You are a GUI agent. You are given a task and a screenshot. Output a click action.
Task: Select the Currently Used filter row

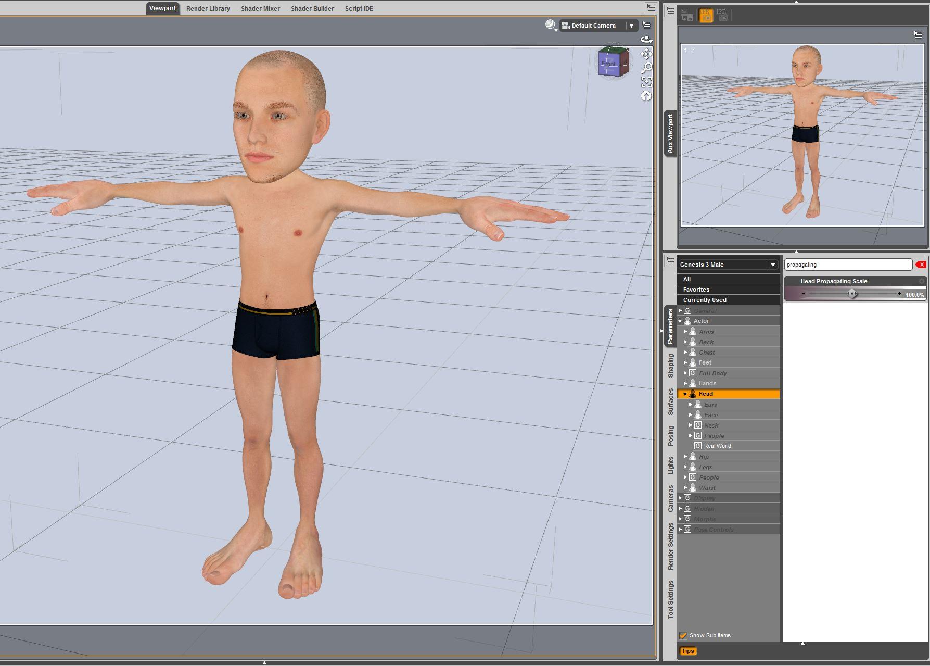tap(728, 300)
